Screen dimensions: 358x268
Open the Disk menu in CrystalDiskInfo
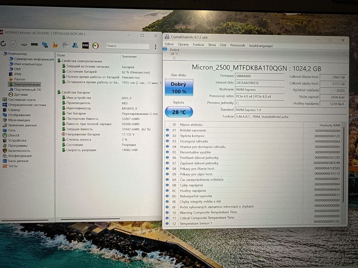point(223,45)
